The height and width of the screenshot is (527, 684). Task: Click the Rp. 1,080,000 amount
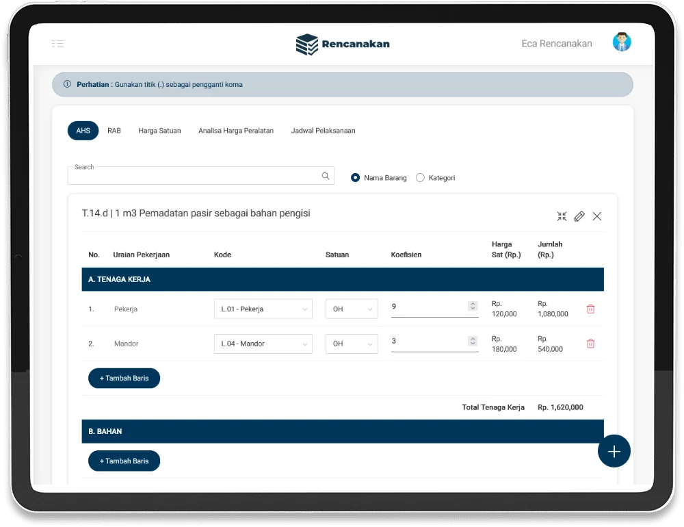(x=553, y=309)
